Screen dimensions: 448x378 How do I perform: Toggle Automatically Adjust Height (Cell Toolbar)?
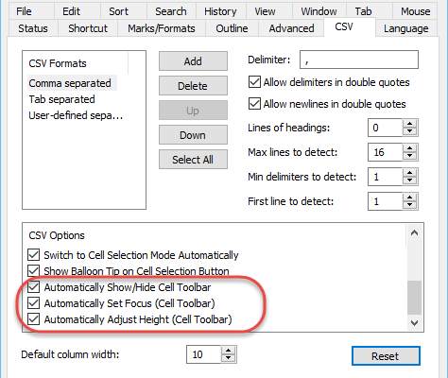[x=33, y=319]
